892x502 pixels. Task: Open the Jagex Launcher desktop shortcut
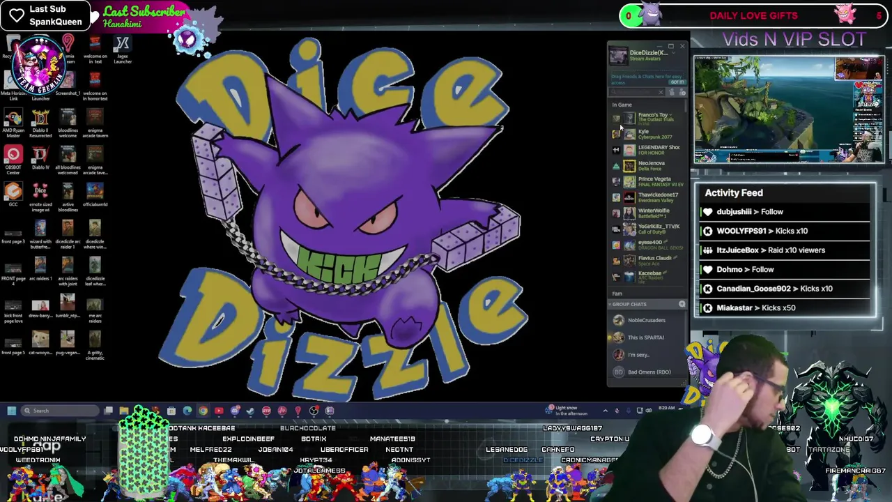[x=122, y=51]
